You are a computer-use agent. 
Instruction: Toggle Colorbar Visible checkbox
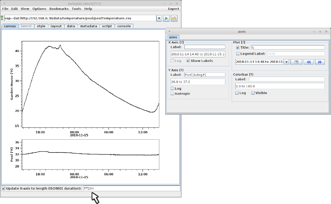253,93
